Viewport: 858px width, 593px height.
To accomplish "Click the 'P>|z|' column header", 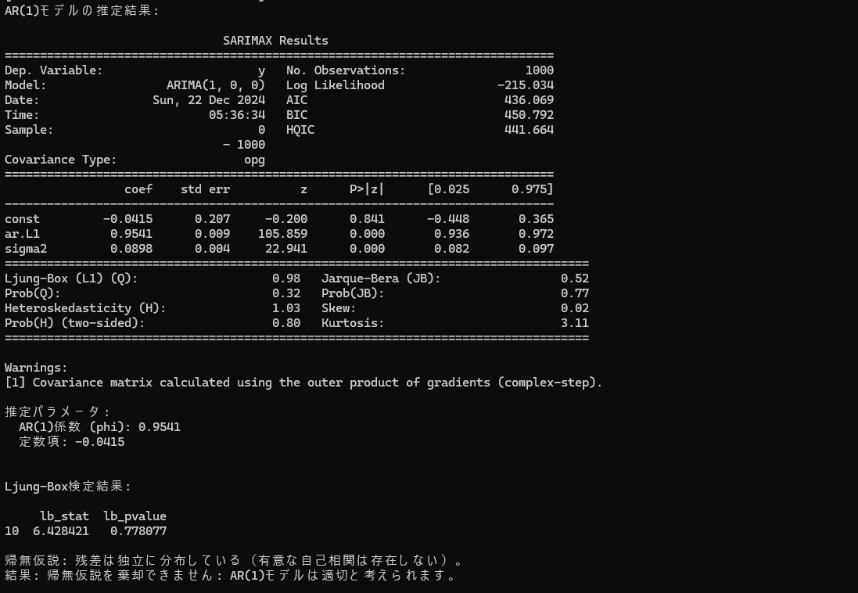I will 367,189.
